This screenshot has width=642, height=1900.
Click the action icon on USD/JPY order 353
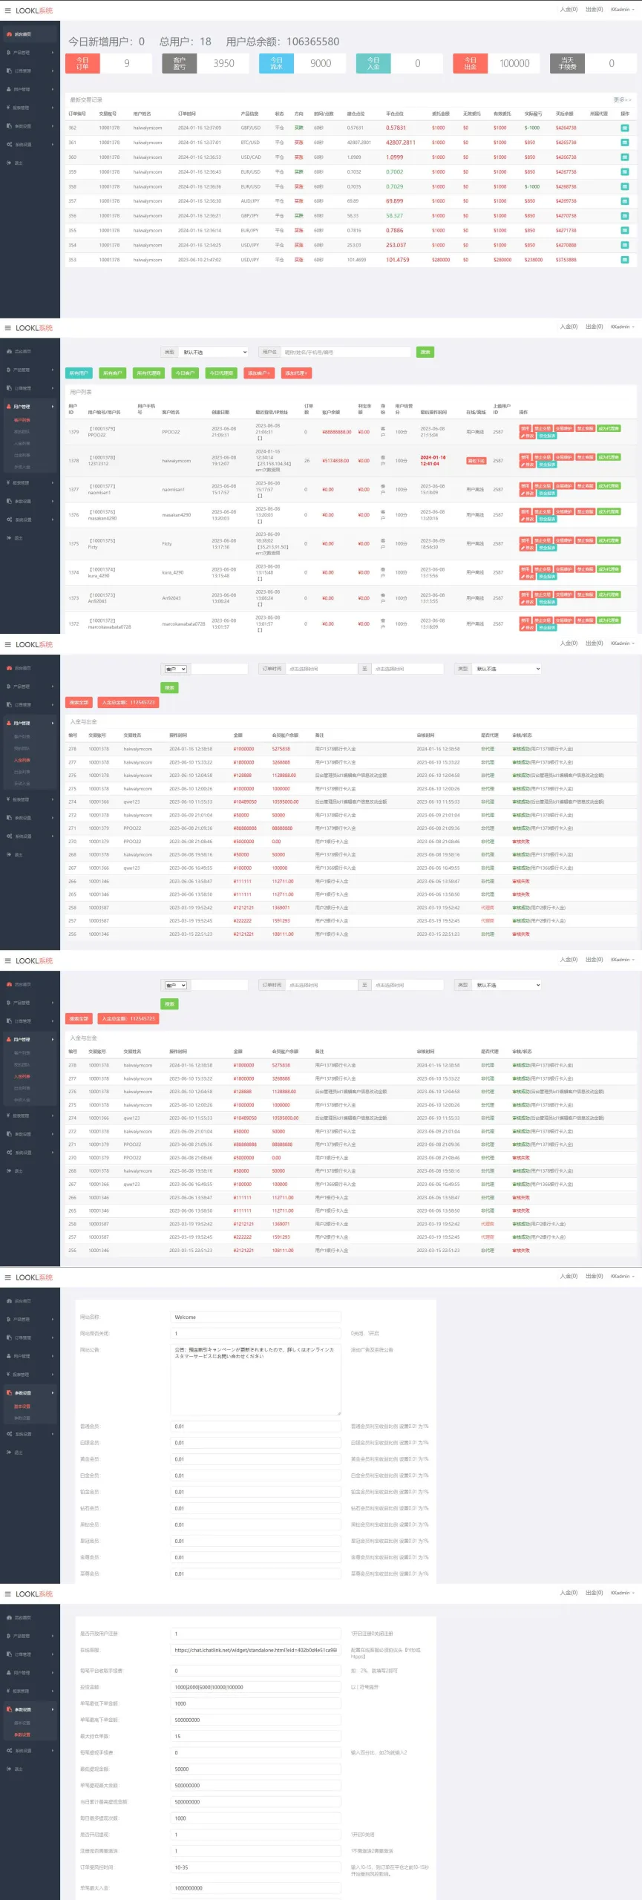coord(624,260)
